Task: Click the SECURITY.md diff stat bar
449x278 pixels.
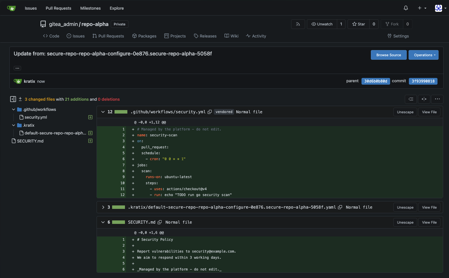Action: click(x=119, y=222)
